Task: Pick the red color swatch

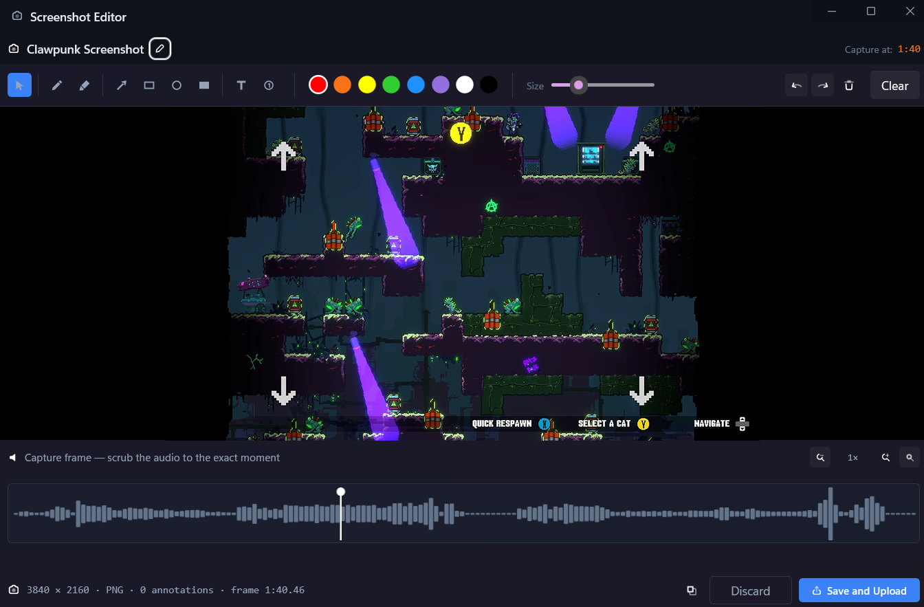Action: tap(318, 85)
